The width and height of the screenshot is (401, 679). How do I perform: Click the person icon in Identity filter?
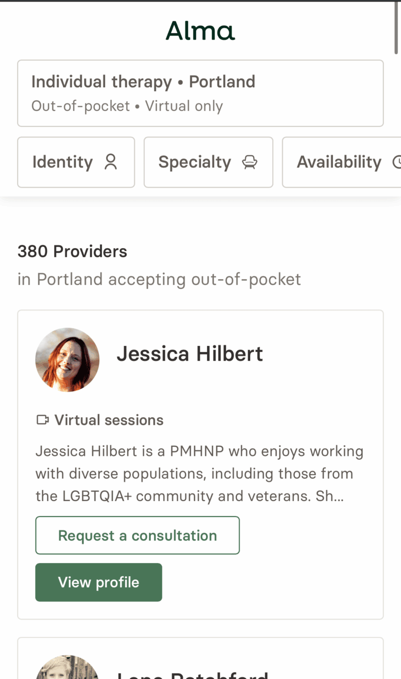click(111, 162)
